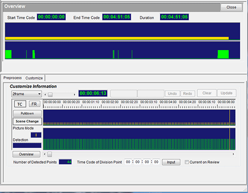Click the current timecode 00:00:06:13 display
The height and width of the screenshot is (193, 248).
tap(93, 93)
